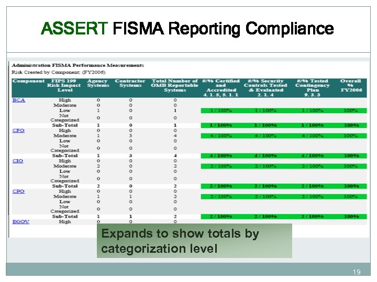Click BCA Low row certified 1 / 100% cell
Screen dimensions: 377x282
[221, 111]
